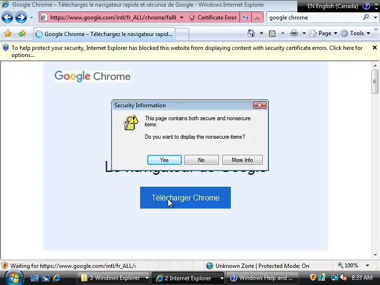Viewport: 380px width, 285px height.
Task: Click the Certificate Error indicator
Action: [x=213, y=18]
